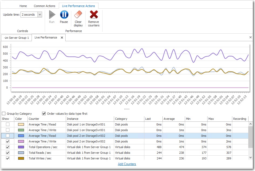Enable the Group by Category checkbox
255x171 pixels.
pyautogui.click(x=4, y=114)
